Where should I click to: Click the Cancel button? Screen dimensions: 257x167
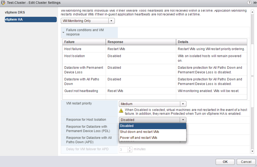(246, 162)
